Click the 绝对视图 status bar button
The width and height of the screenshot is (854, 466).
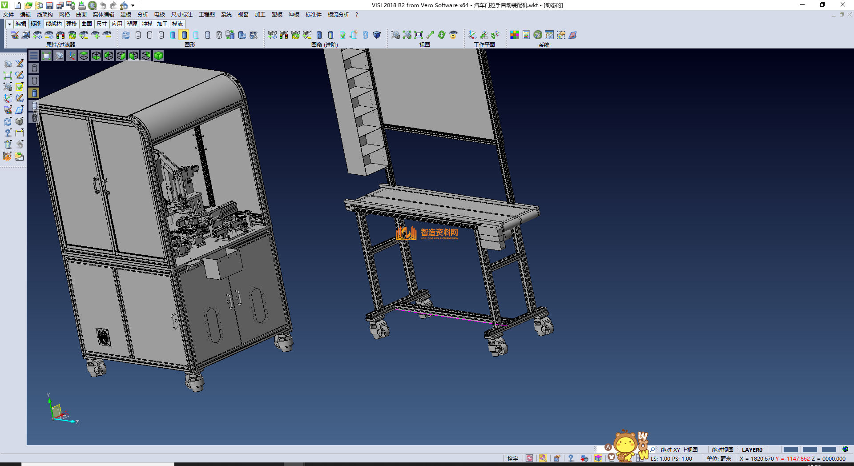pos(722,450)
